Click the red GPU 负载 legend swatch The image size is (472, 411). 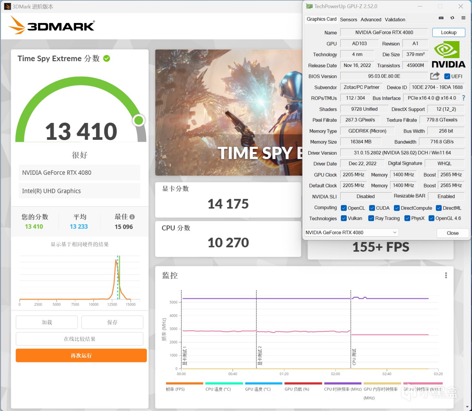click(x=303, y=383)
